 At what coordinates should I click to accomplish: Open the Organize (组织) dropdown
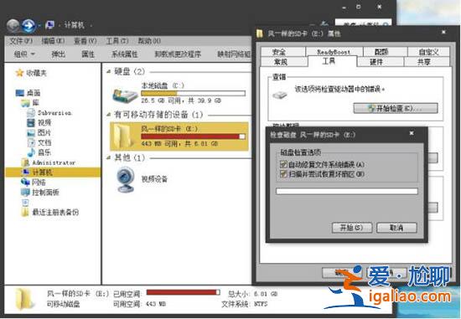(x=24, y=54)
